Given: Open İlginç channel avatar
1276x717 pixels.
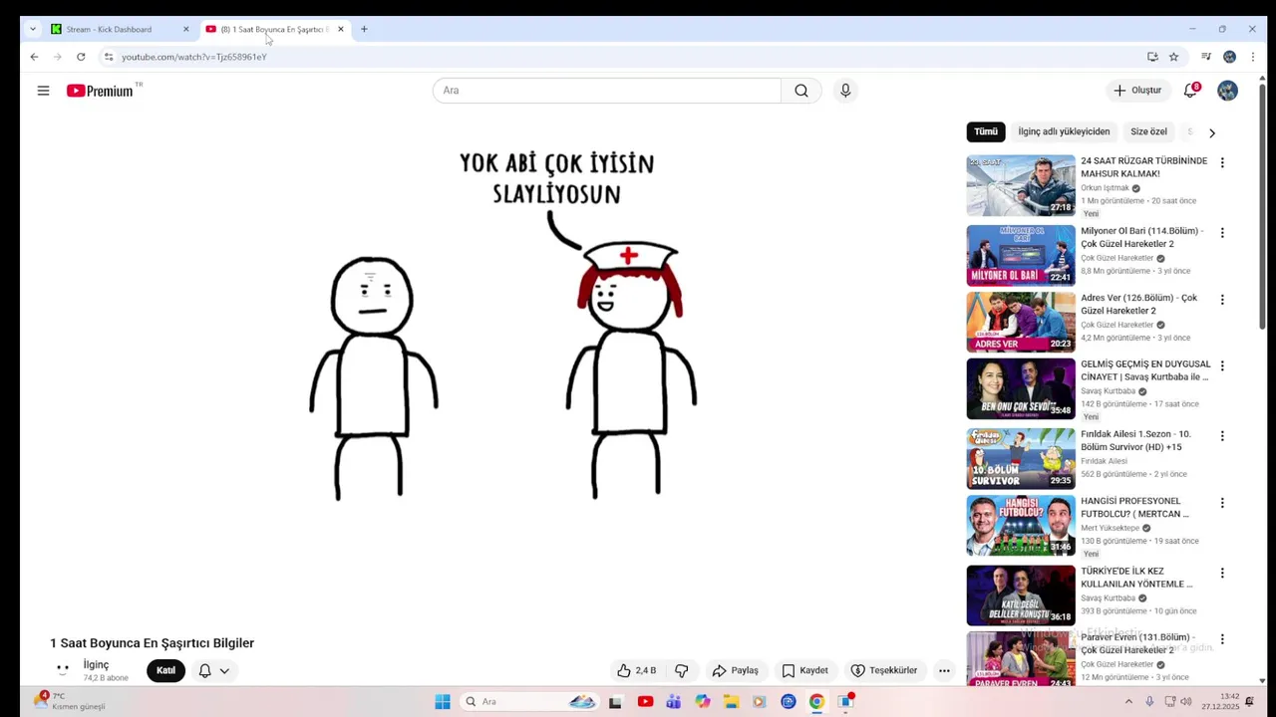Looking at the screenshot, I should click(x=63, y=670).
